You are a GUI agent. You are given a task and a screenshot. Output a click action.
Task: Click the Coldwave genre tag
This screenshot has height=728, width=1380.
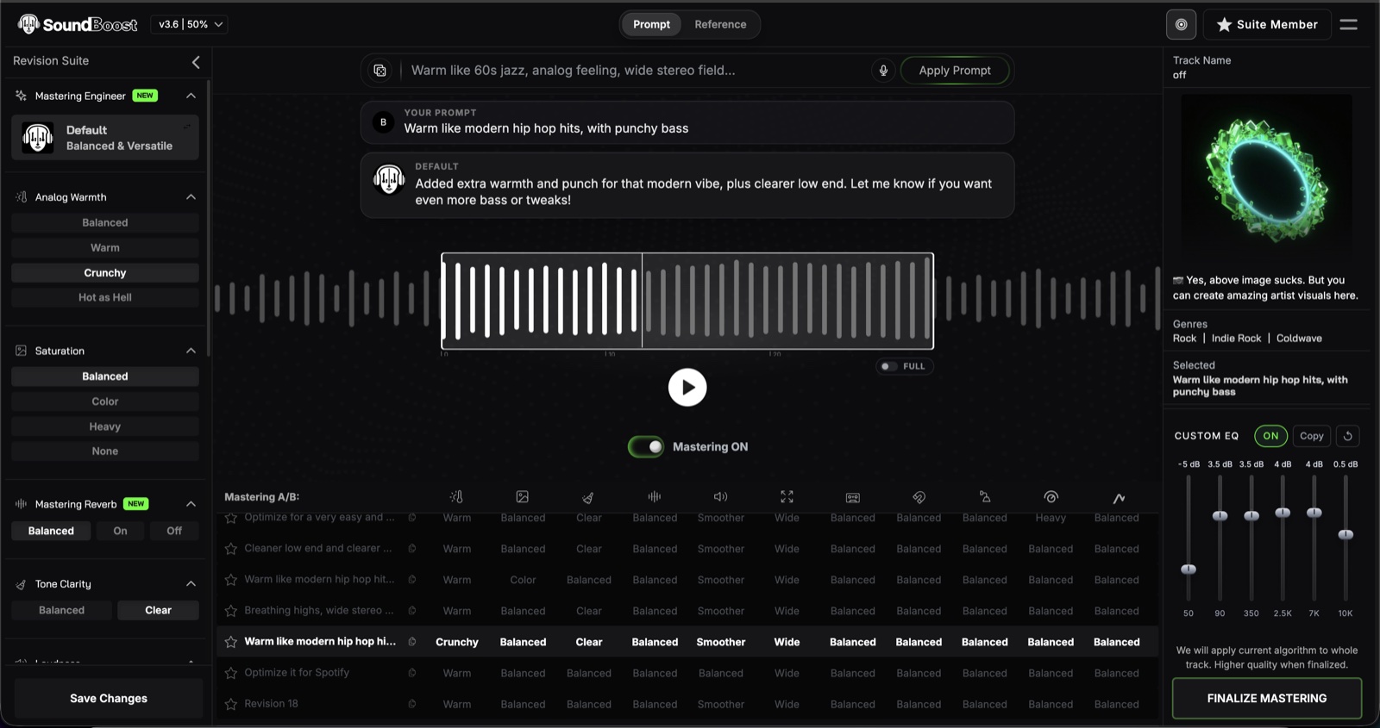click(x=1299, y=339)
